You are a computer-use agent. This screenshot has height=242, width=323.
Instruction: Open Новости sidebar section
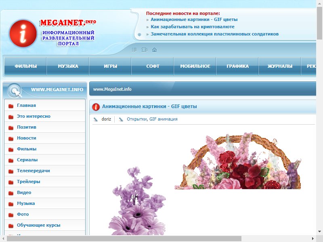(27, 138)
